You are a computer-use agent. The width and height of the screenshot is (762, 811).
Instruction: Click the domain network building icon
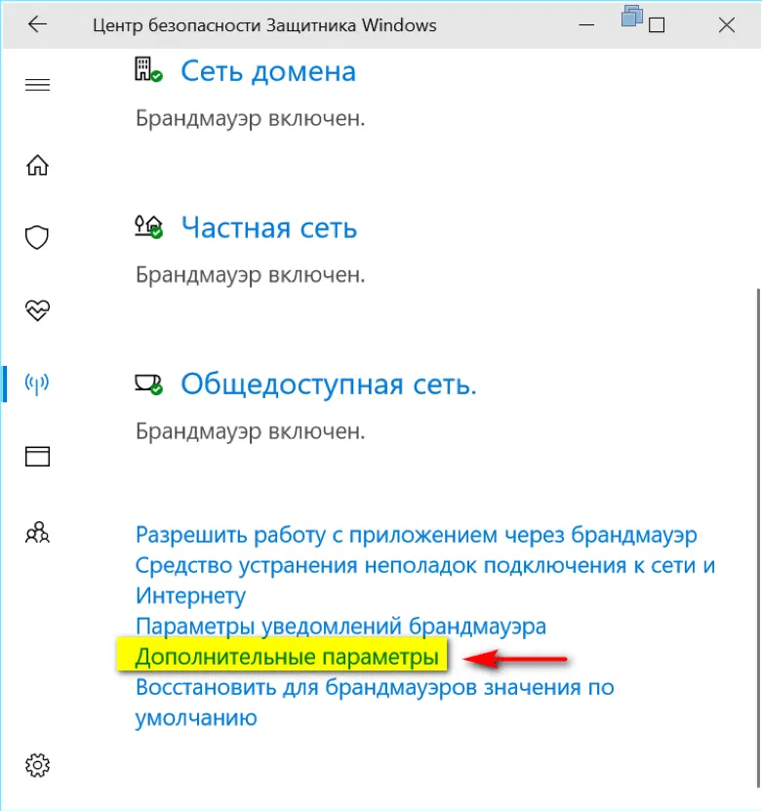point(148,69)
